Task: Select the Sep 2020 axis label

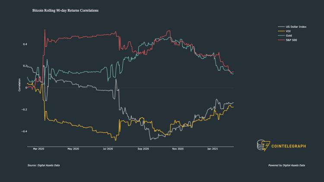Action: coord(143,149)
